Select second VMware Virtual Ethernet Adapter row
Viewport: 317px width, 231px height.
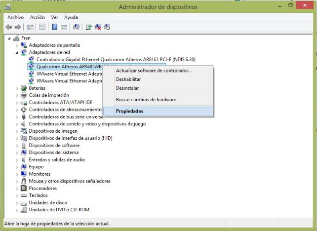point(69,81)
